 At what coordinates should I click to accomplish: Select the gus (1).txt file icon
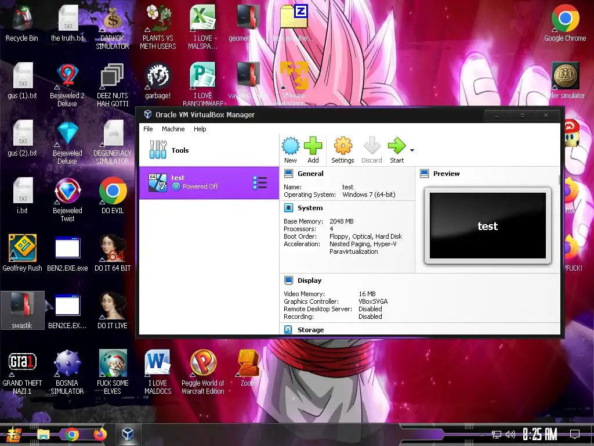[x=23, y=80]
